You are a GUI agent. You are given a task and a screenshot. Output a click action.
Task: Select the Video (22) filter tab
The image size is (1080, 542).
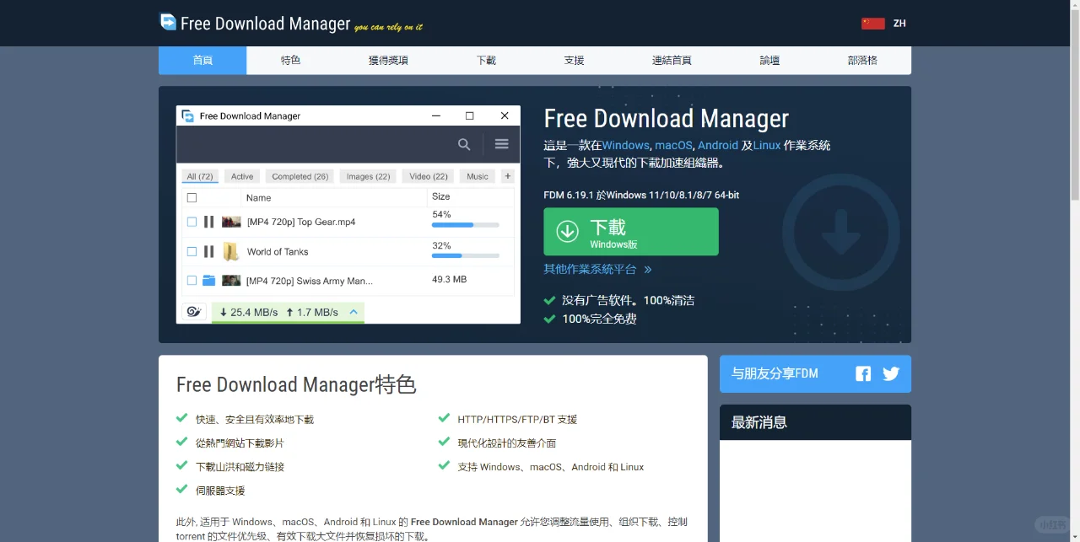pos(429,176)
